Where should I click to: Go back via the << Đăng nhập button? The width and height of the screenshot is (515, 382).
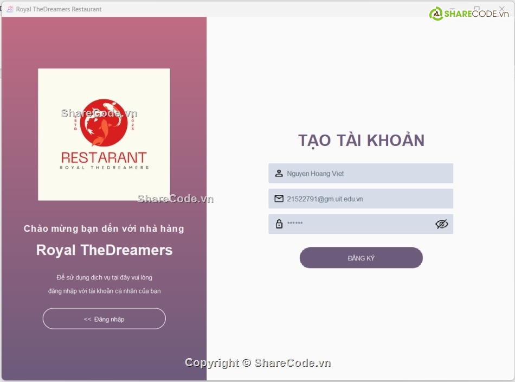tap(104, 319)
